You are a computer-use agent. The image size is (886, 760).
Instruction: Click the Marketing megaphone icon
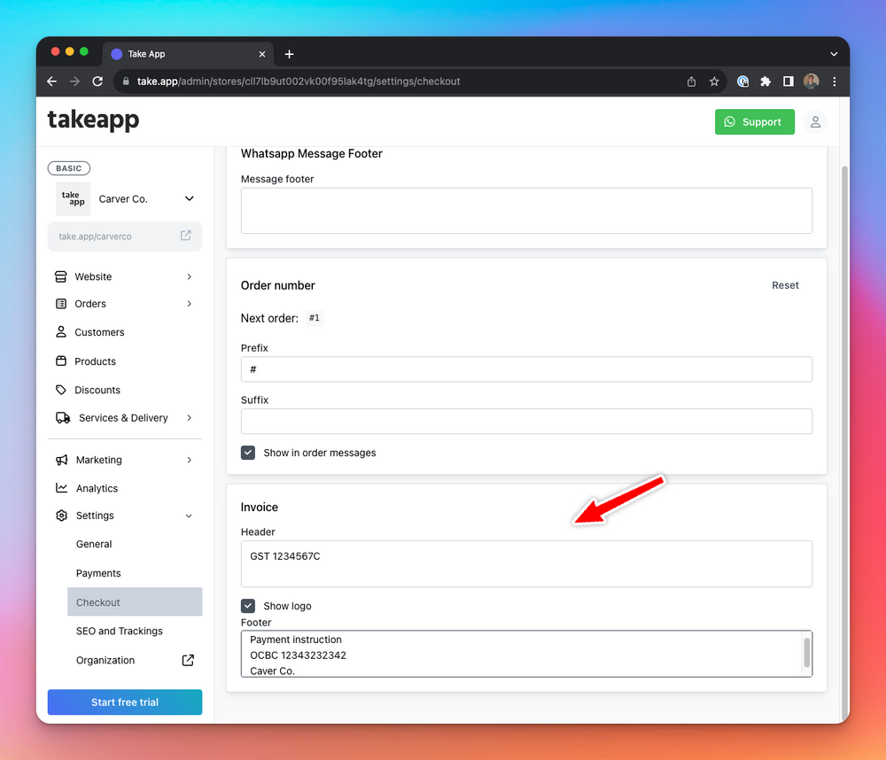point(62,460)
